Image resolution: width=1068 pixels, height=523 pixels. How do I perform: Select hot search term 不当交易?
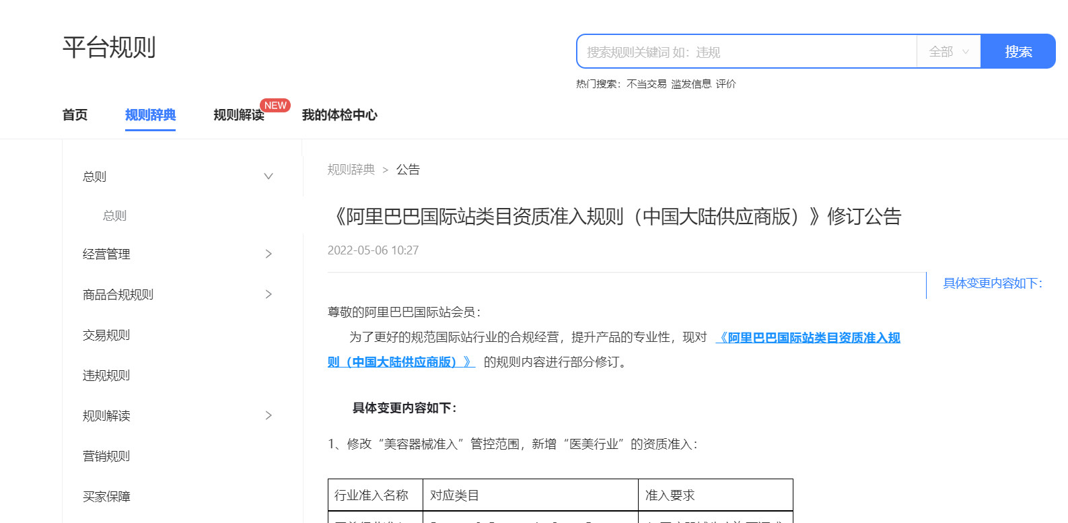[x=646, y=84]
